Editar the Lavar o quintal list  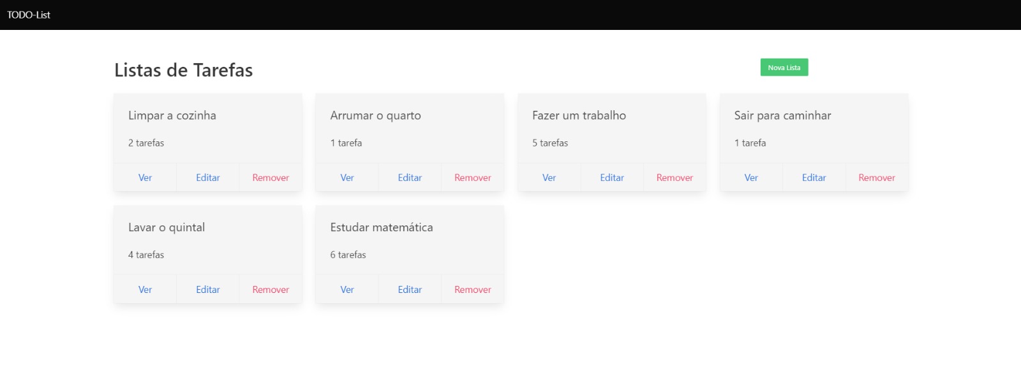pos(207,288)
